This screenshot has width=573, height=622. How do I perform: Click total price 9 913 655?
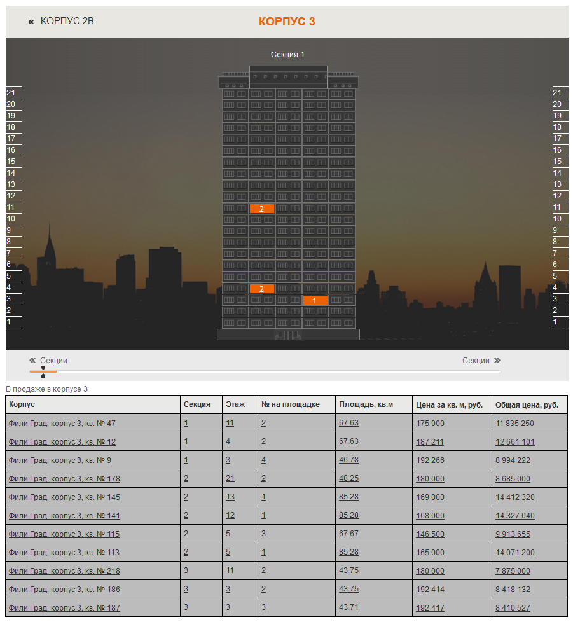point(513,534)
